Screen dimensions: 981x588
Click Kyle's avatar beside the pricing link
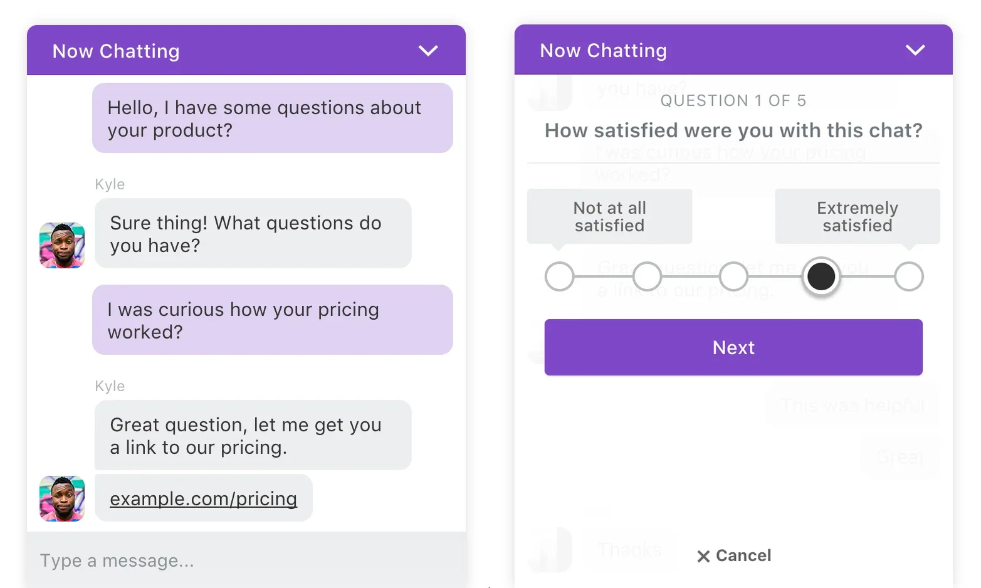62,498
